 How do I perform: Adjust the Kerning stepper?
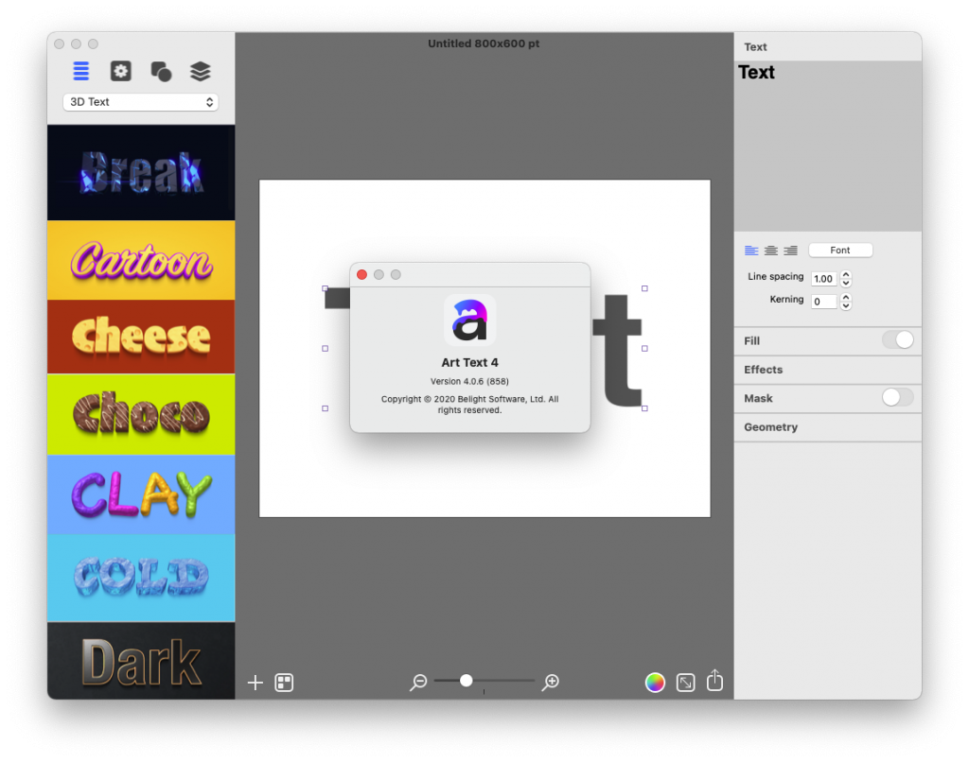coord(846,302)
